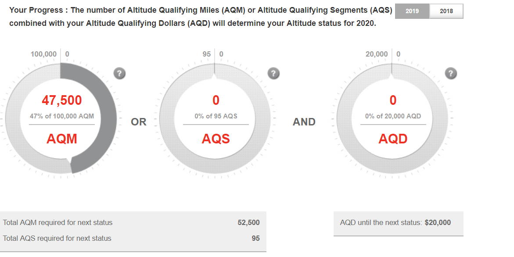The image size is (514, 257).
Task: Switch to the 2019 year tab
Action: (412, 11)
